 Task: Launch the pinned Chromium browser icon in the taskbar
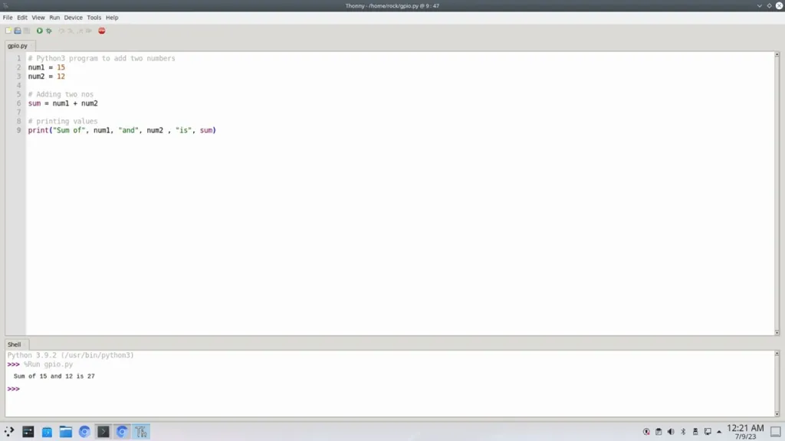tap(84, 432)
